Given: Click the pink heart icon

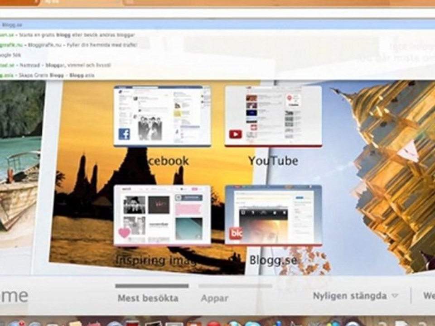Looking at the screenshot, I should (x=124, y=233).
